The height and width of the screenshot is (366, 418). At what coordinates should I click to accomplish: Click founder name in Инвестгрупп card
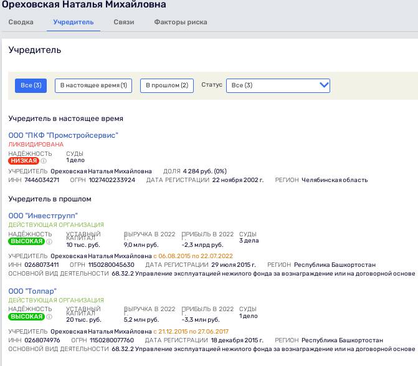[101, 256]
